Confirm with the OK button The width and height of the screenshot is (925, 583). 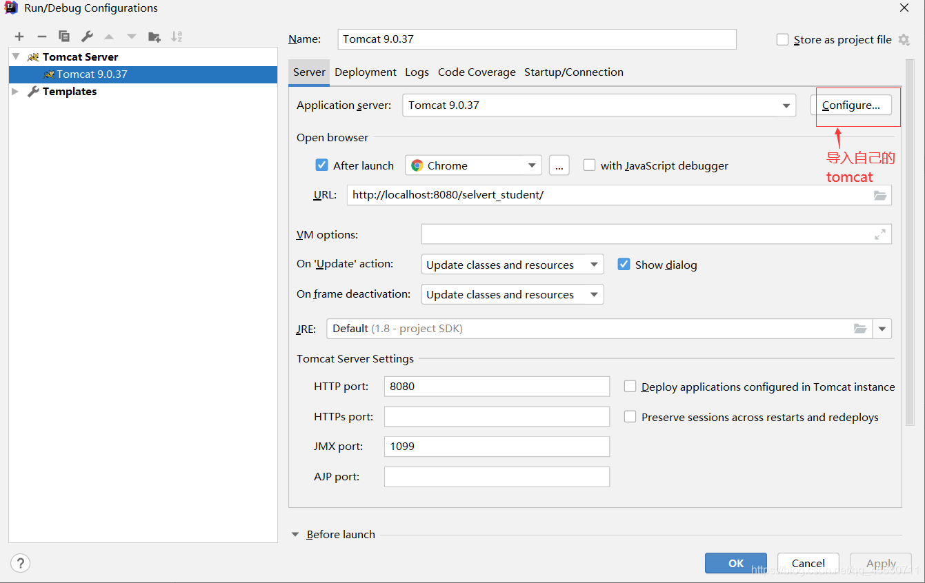point(736,563)
